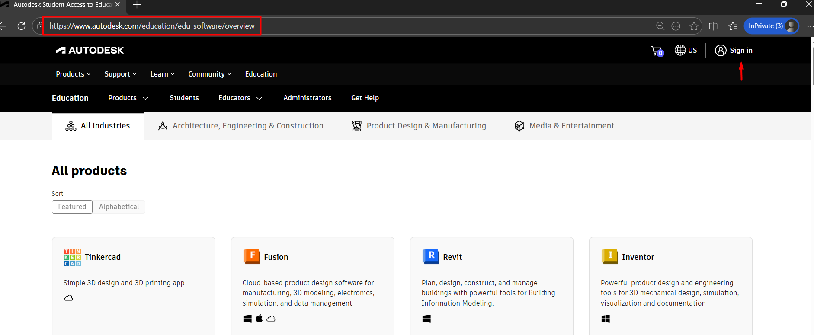The image size is (814, 335).
Task: Expand the Support dropdown menu
Action: (x=120, y=74)
